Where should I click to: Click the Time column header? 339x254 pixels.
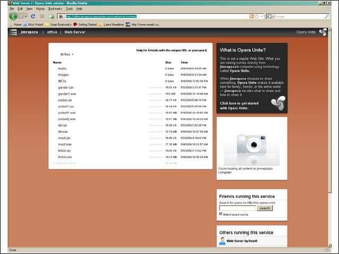[184, 62]
